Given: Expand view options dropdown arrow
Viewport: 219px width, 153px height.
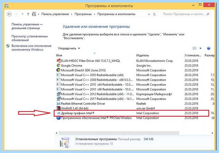Looking at the screenshot, I should coord(200,48).
